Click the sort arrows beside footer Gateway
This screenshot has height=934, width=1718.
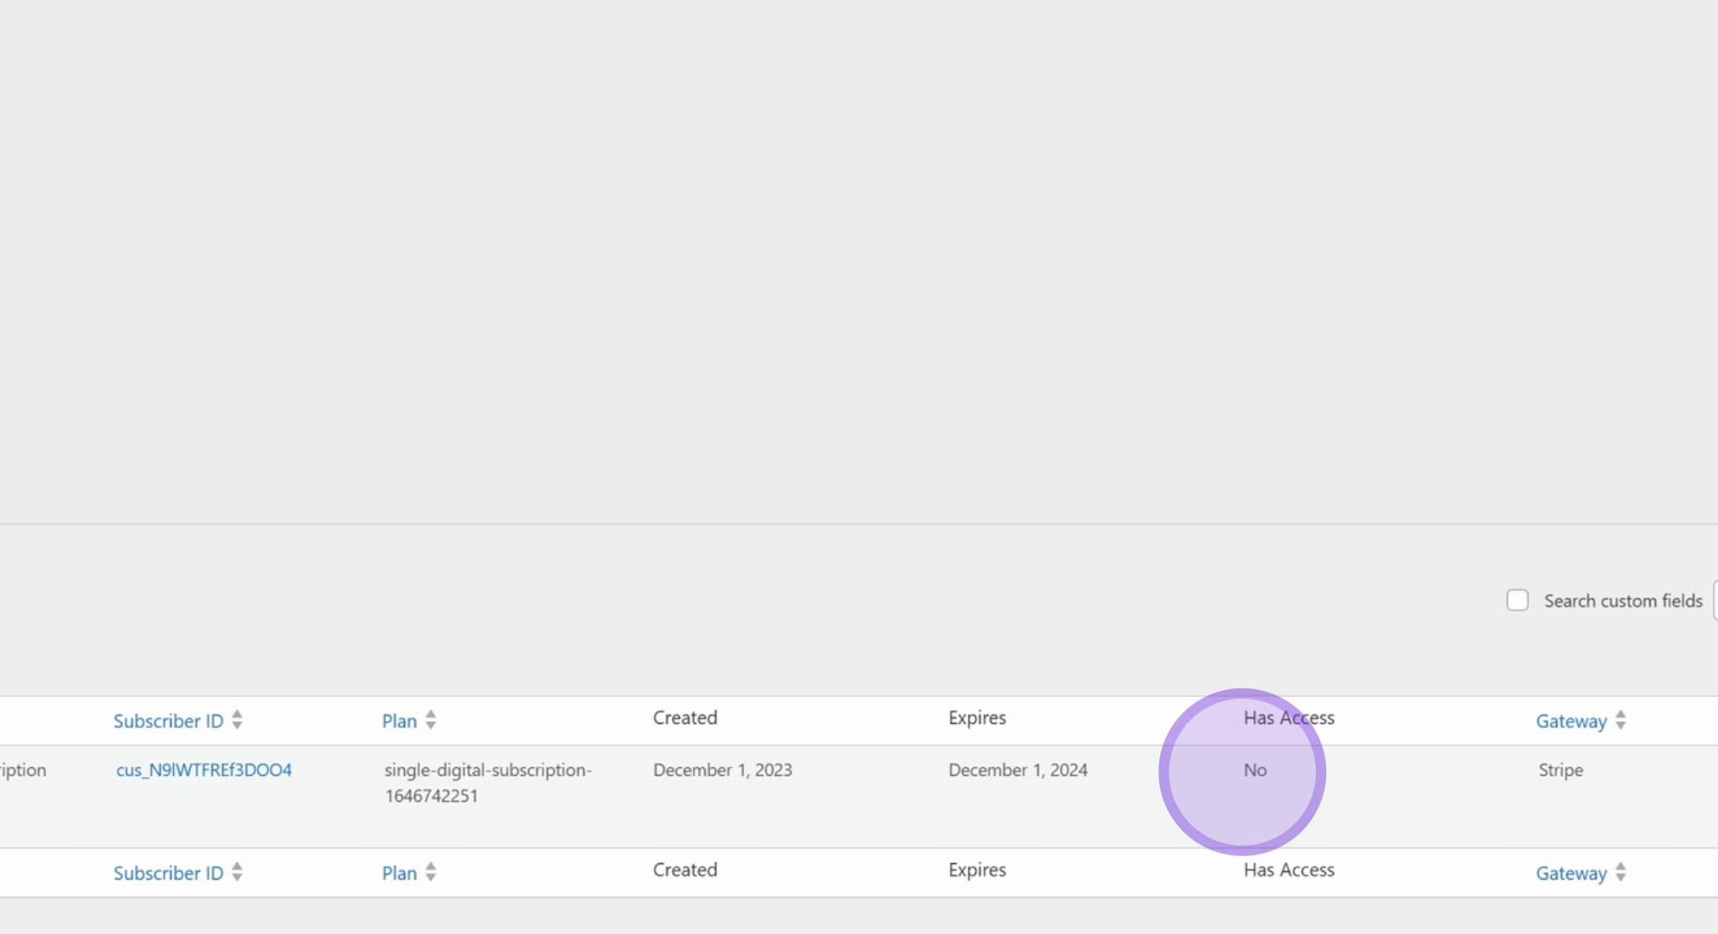tap(1621, 873)
